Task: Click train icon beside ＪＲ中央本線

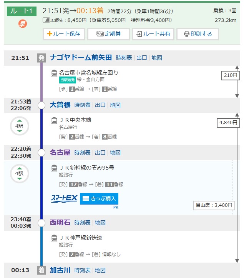Action: (x=54, y=120)
